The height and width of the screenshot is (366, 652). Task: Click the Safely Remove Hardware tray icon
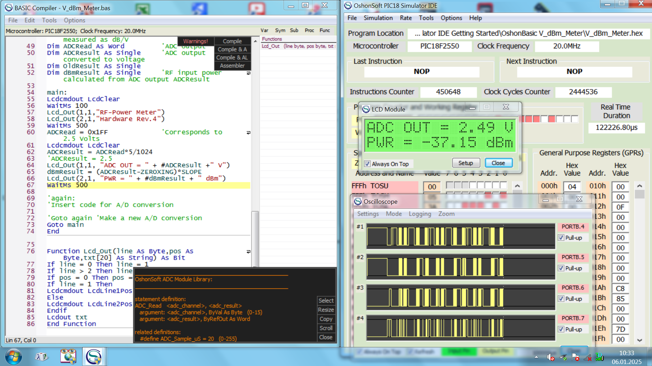point(563,357)
